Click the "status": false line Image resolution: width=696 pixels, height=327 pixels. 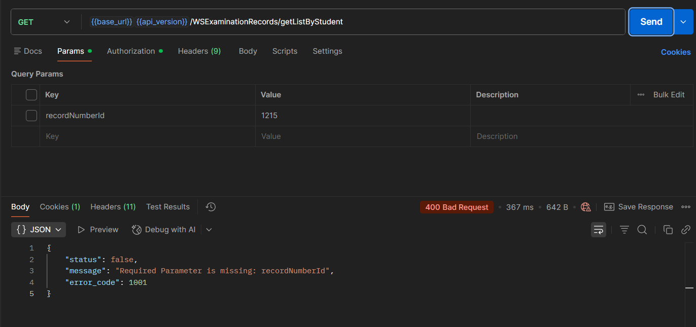click(x=101, y=260)
